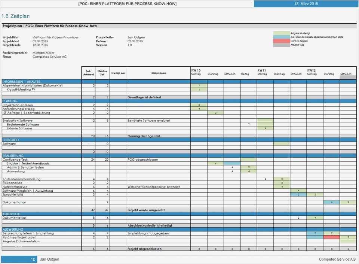
Task: Click the '18. März 2015' date banner
Action: point(306,4)
